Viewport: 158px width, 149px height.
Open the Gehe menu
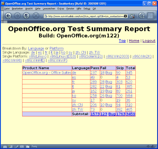tap(38, 9)
